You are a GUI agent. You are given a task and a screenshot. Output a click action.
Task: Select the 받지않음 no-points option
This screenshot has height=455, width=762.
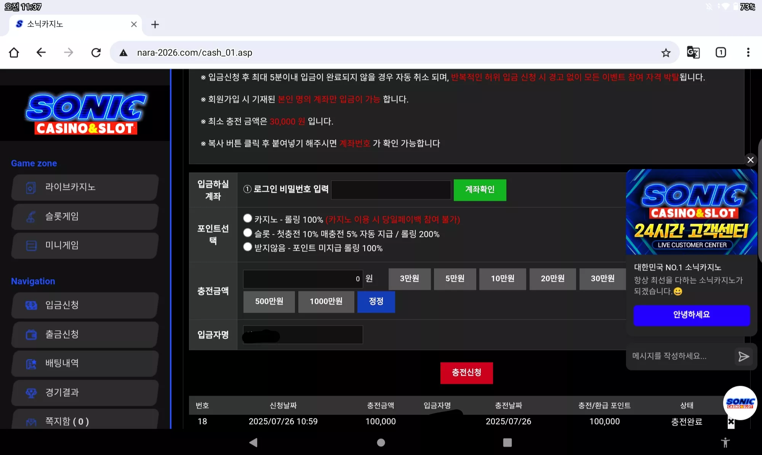(248, 247)
